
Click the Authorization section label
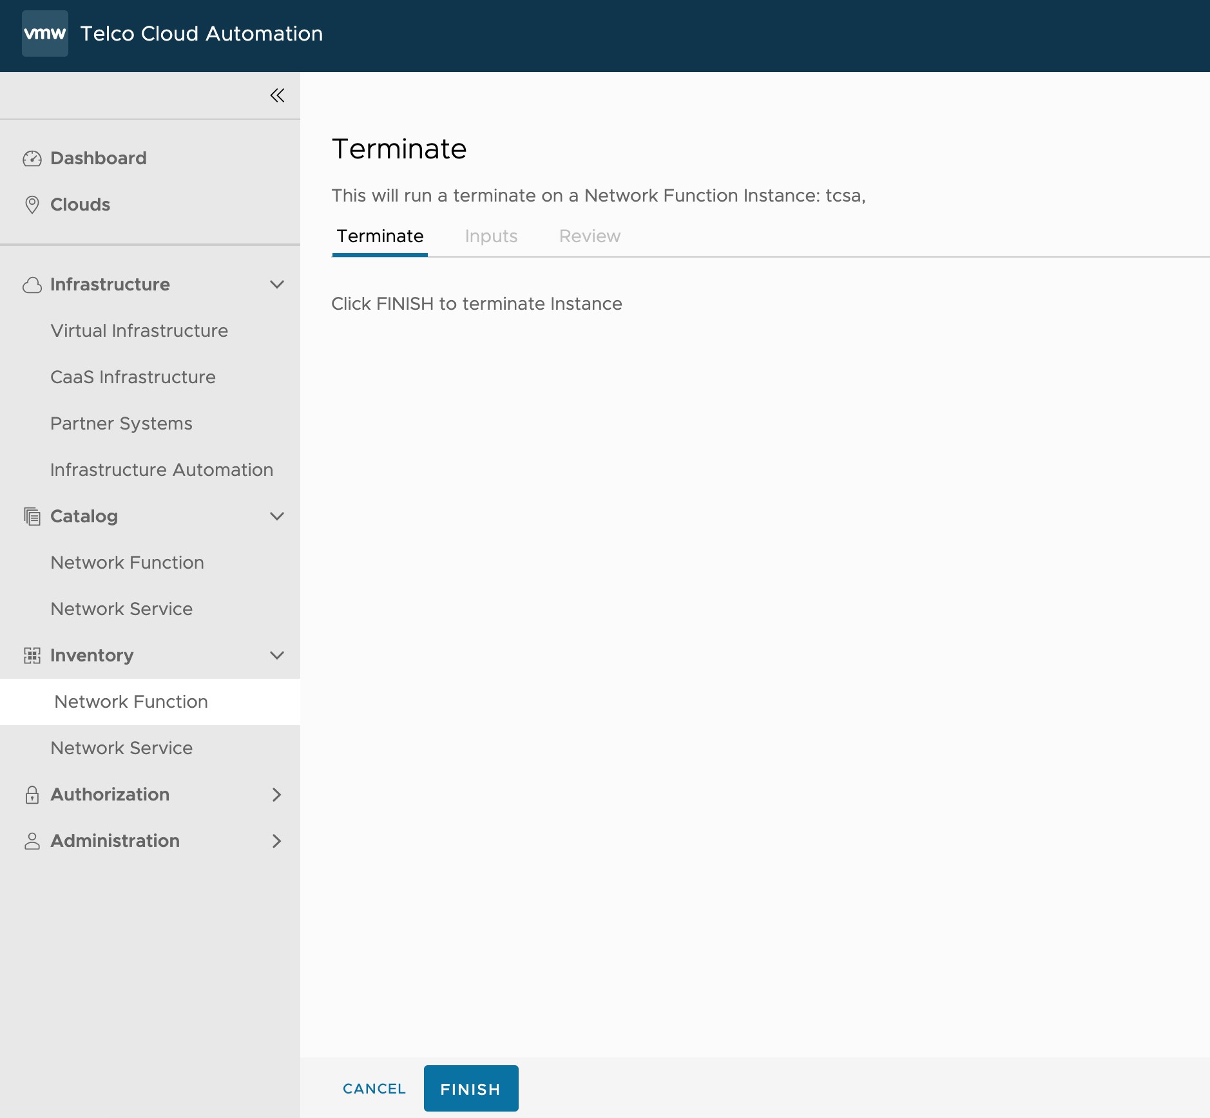pos(110,795)
